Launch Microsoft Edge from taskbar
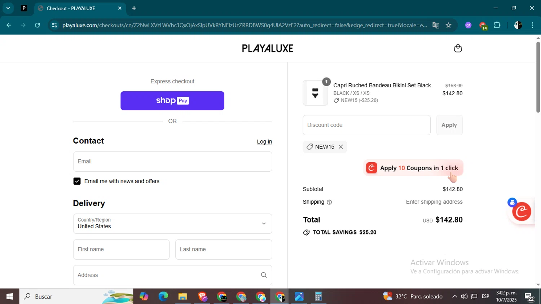The image size is (541, 304). pos(163,296)
